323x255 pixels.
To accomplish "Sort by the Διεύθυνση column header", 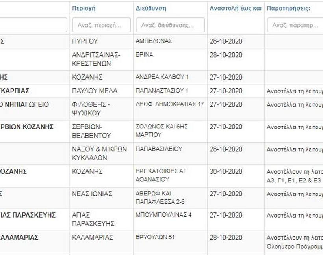I will coord(151,8).
